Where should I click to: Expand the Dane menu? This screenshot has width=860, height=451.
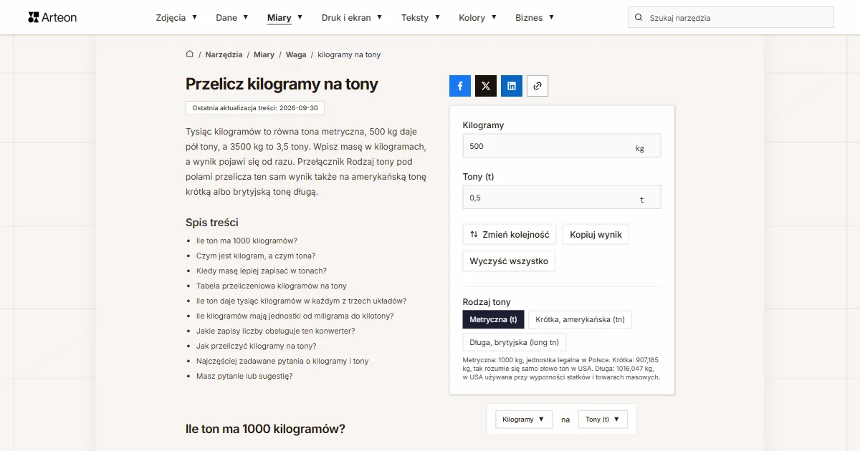pos(232,18)
